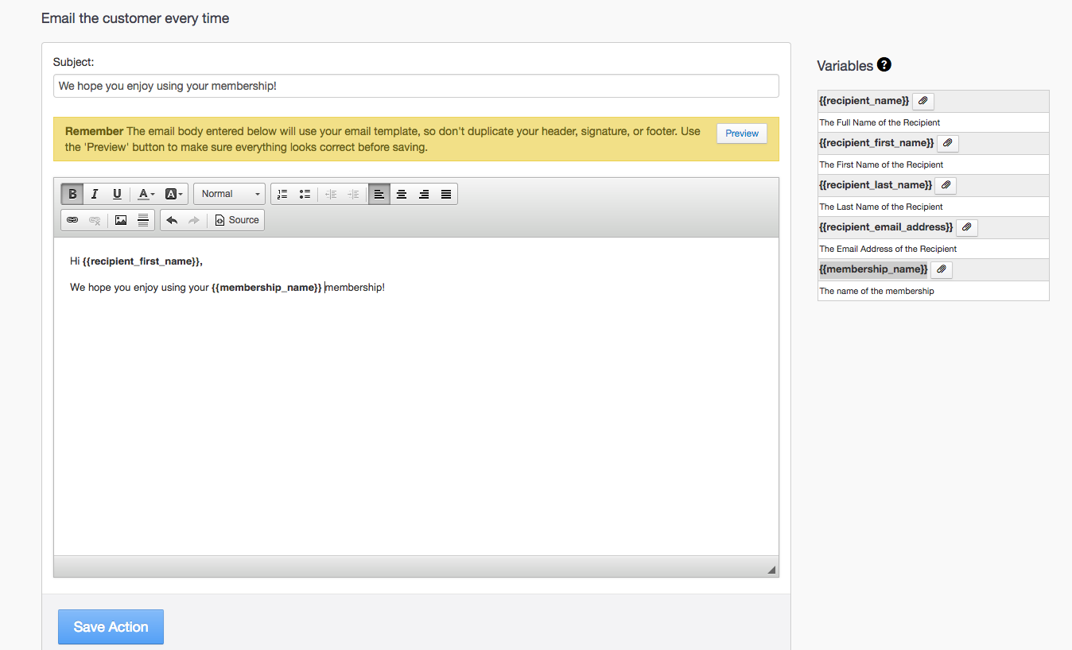Open the background color dropdown

173,194
